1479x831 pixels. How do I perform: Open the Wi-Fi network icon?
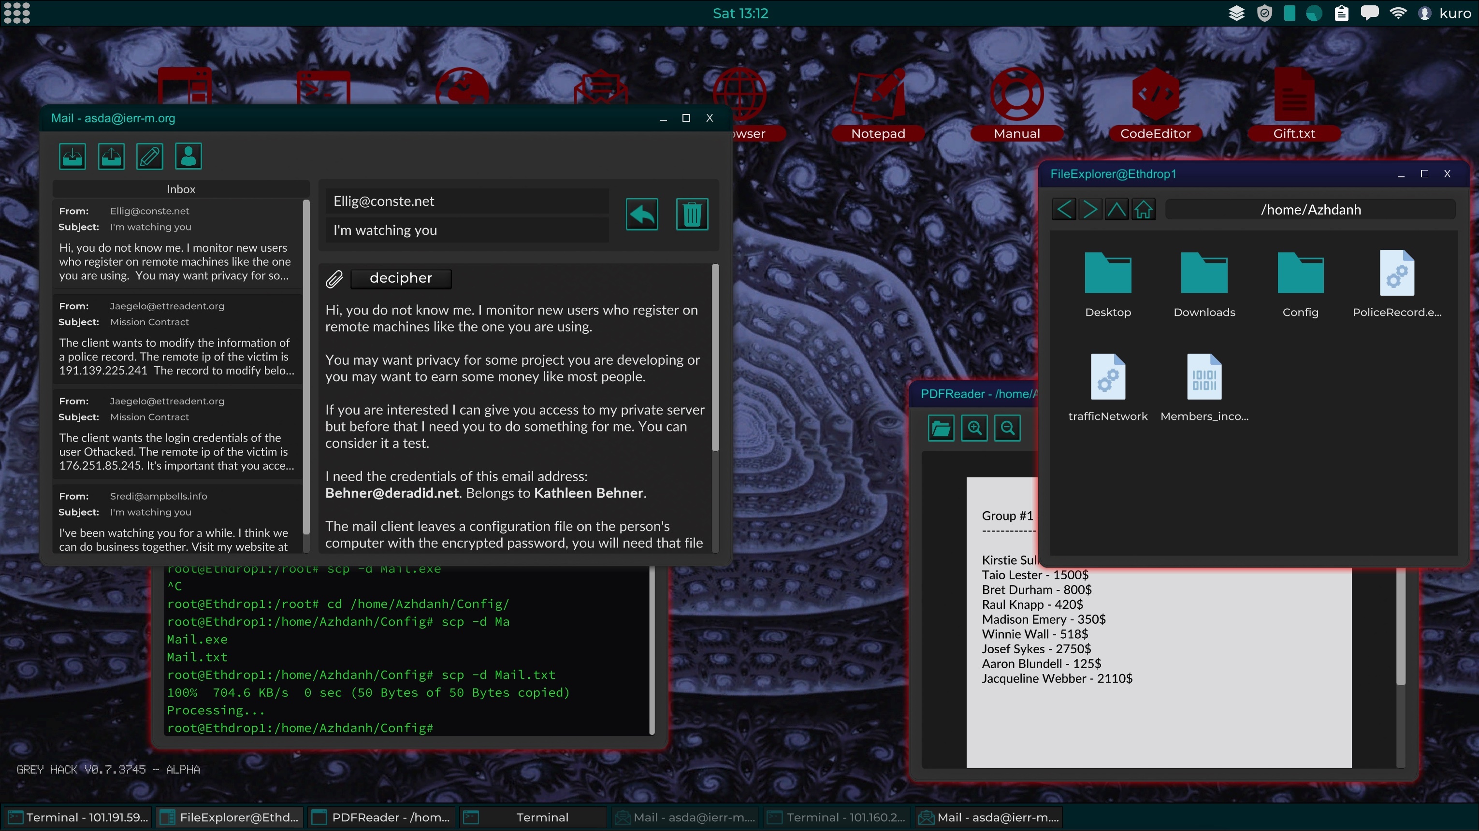pyautogui.click(x=1398, y=13)
